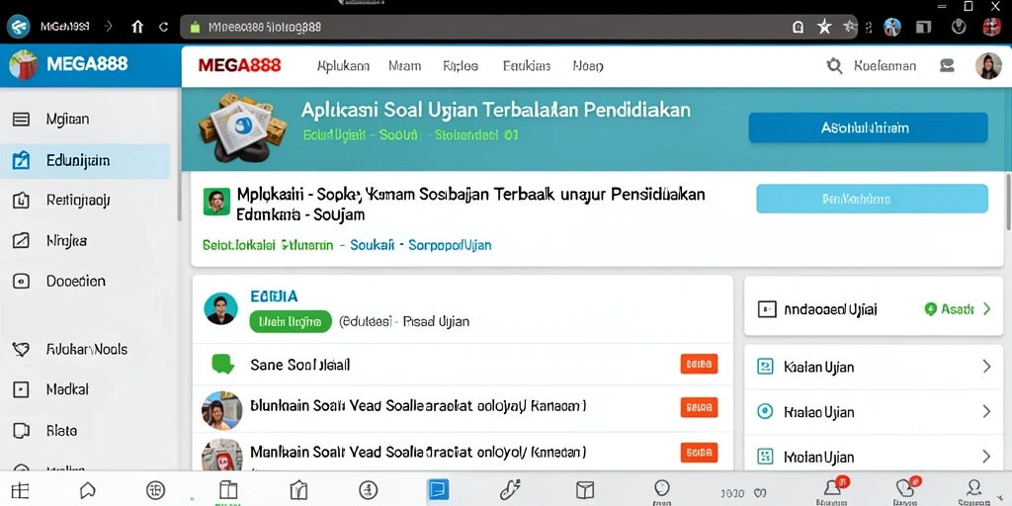Open the Eaukiias top menu
The height and width of the screenshot is (506, 1012).
point(527,66)
